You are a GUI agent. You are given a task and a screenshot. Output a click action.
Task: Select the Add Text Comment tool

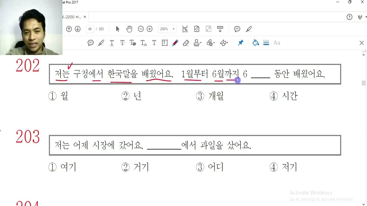pyautogui.click(x=154, y=43)
